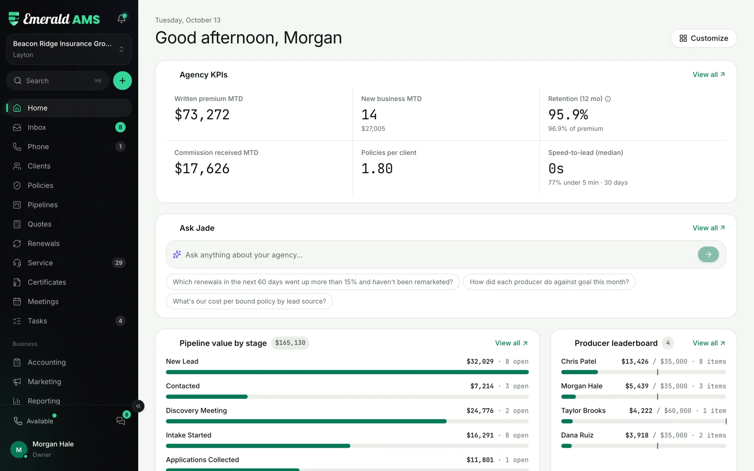
Task: Open Pipelines from sidebar
Action: pos(69,205)
